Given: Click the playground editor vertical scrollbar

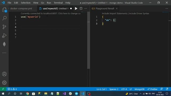Looking at the screenshot, I should [x=88, y=40].
